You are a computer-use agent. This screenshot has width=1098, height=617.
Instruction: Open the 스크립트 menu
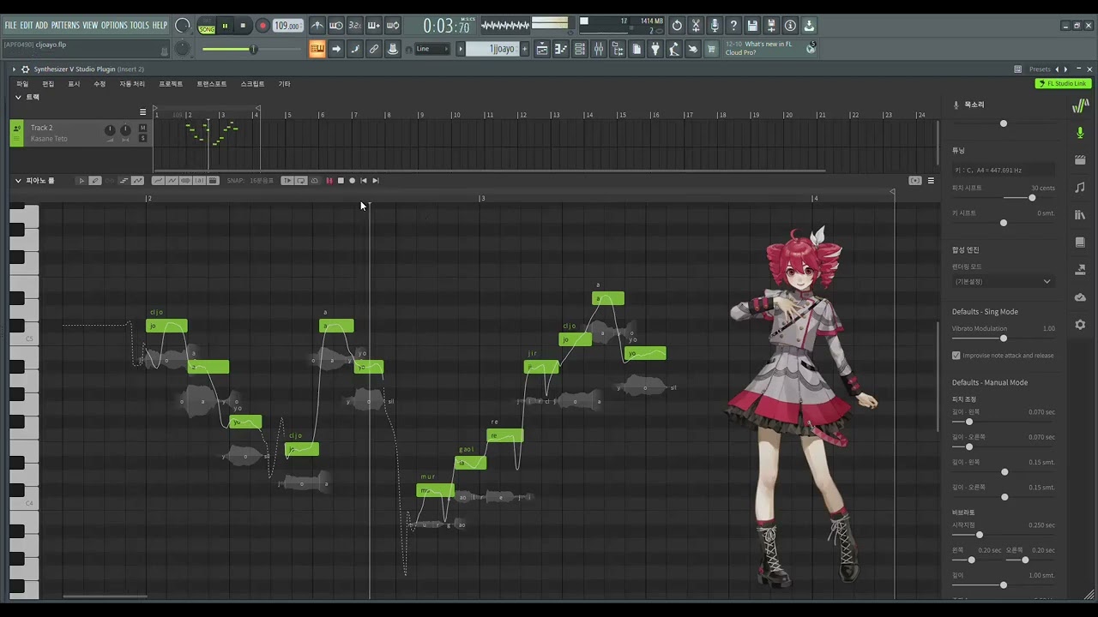tap(252, 84)
